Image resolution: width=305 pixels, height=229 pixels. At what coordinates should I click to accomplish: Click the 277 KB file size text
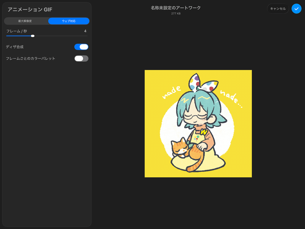[x=176, y=14]
